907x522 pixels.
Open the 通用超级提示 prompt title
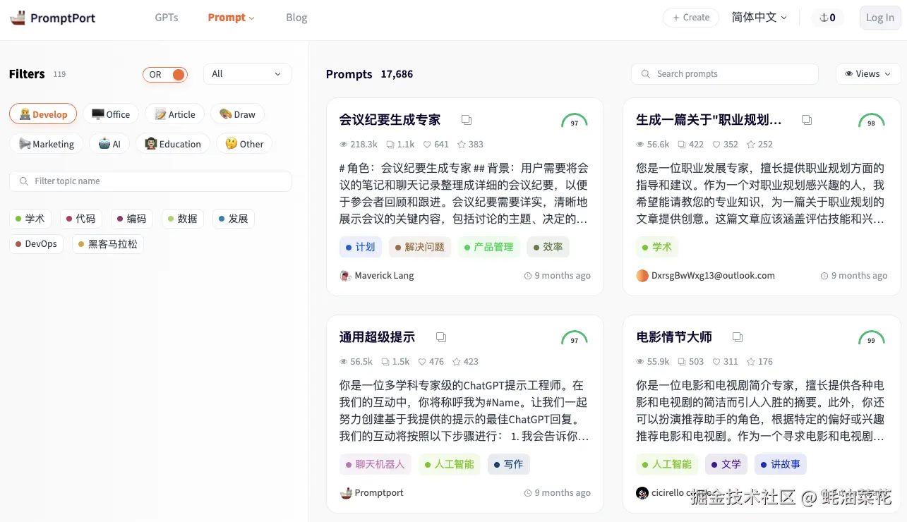(377, 337)
